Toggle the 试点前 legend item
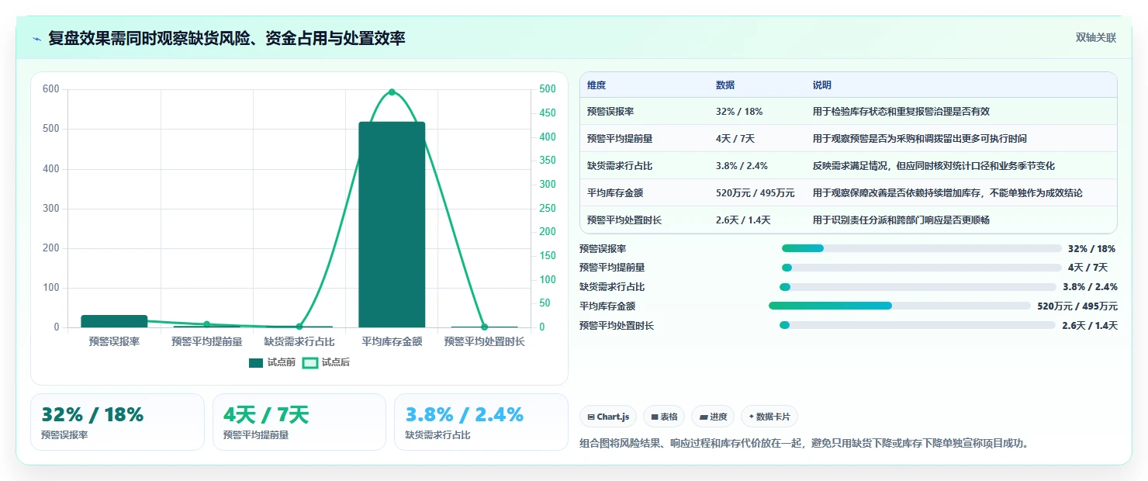 [x=272, y=362]
